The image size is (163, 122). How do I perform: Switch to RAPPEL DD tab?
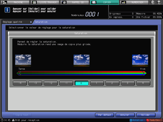click(x=75, y=2)
